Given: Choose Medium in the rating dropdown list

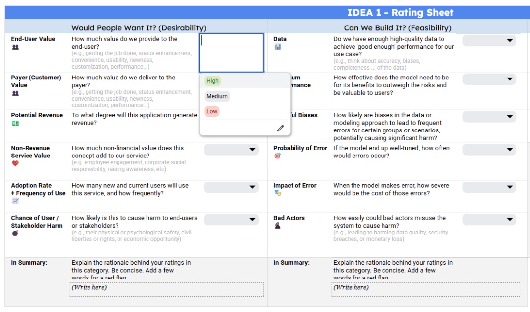Looking at the screenshot, I should click(217, 96).
